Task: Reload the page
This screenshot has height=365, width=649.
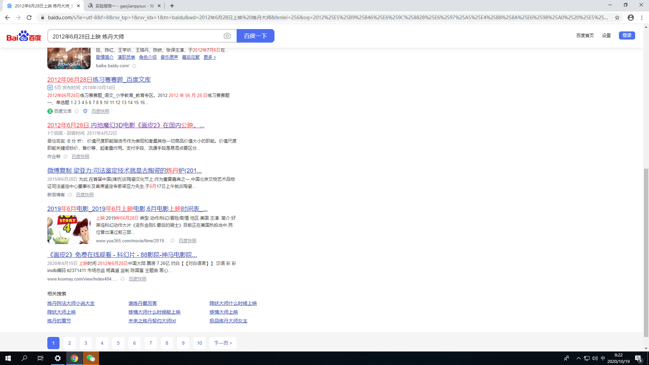Action: click(x=29, y=18)
